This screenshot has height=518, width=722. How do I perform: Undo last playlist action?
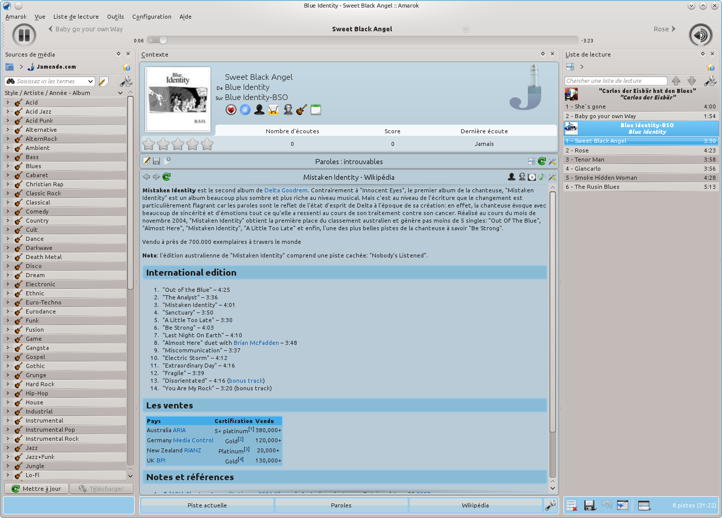pyautogui.click(x=606, y=505)
